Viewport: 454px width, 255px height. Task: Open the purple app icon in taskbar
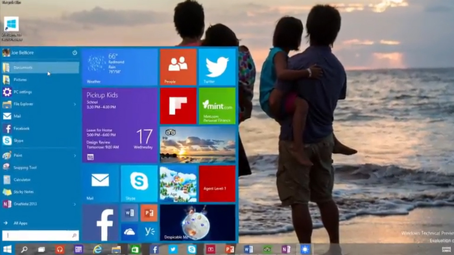click(x=79, y=249)
